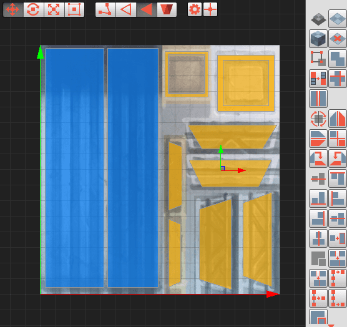Click the blue stepped island shape icon
The image size is (347, 327).
coord(337,59)
